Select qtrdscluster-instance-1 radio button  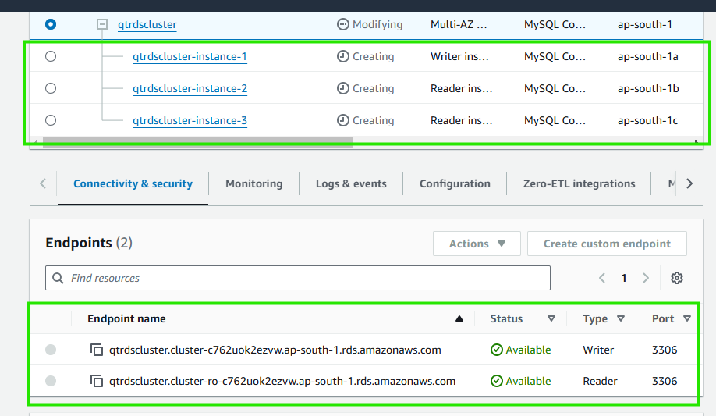pyautogui.click(x=51, y=56)
